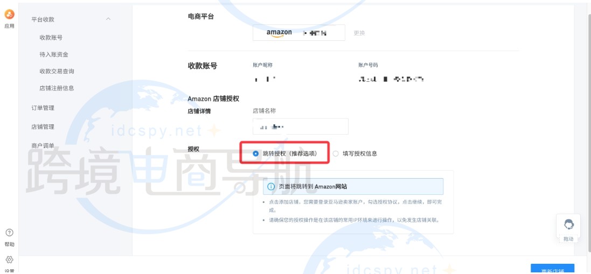Click the 平台收款 menu heading
Viewport: 591px width, 274px height.
(43, 19)
